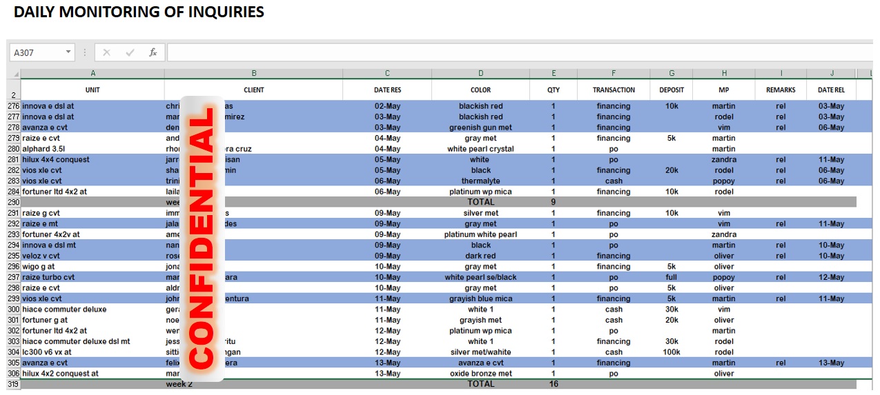Select the 'alphard 3.5l' unit cell

tap(92, 149)
